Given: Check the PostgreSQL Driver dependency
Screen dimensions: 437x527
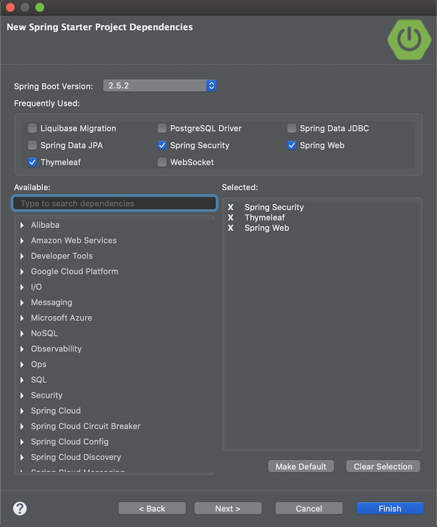Looking at the screenshot, I should (162, 128).
